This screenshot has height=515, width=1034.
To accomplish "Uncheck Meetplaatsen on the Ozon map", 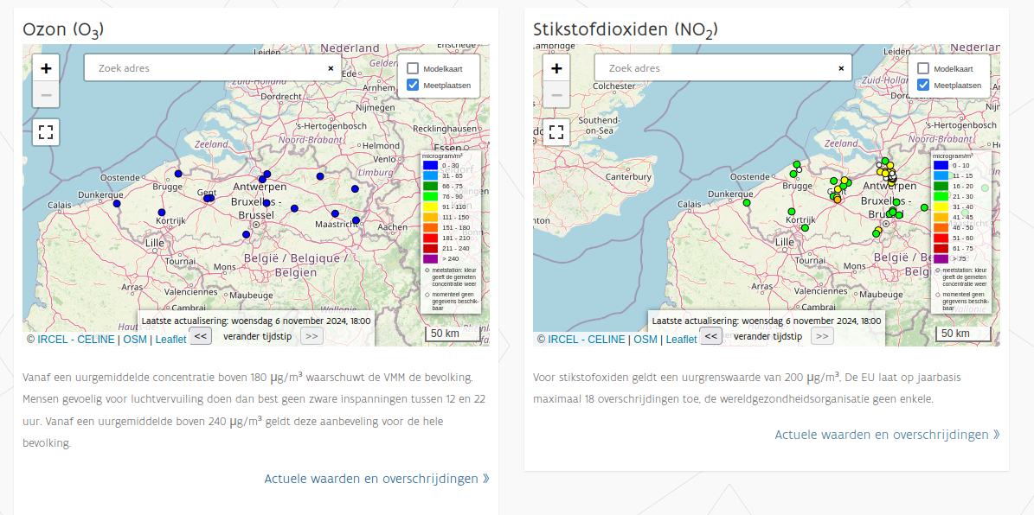I will click(413, 86).
